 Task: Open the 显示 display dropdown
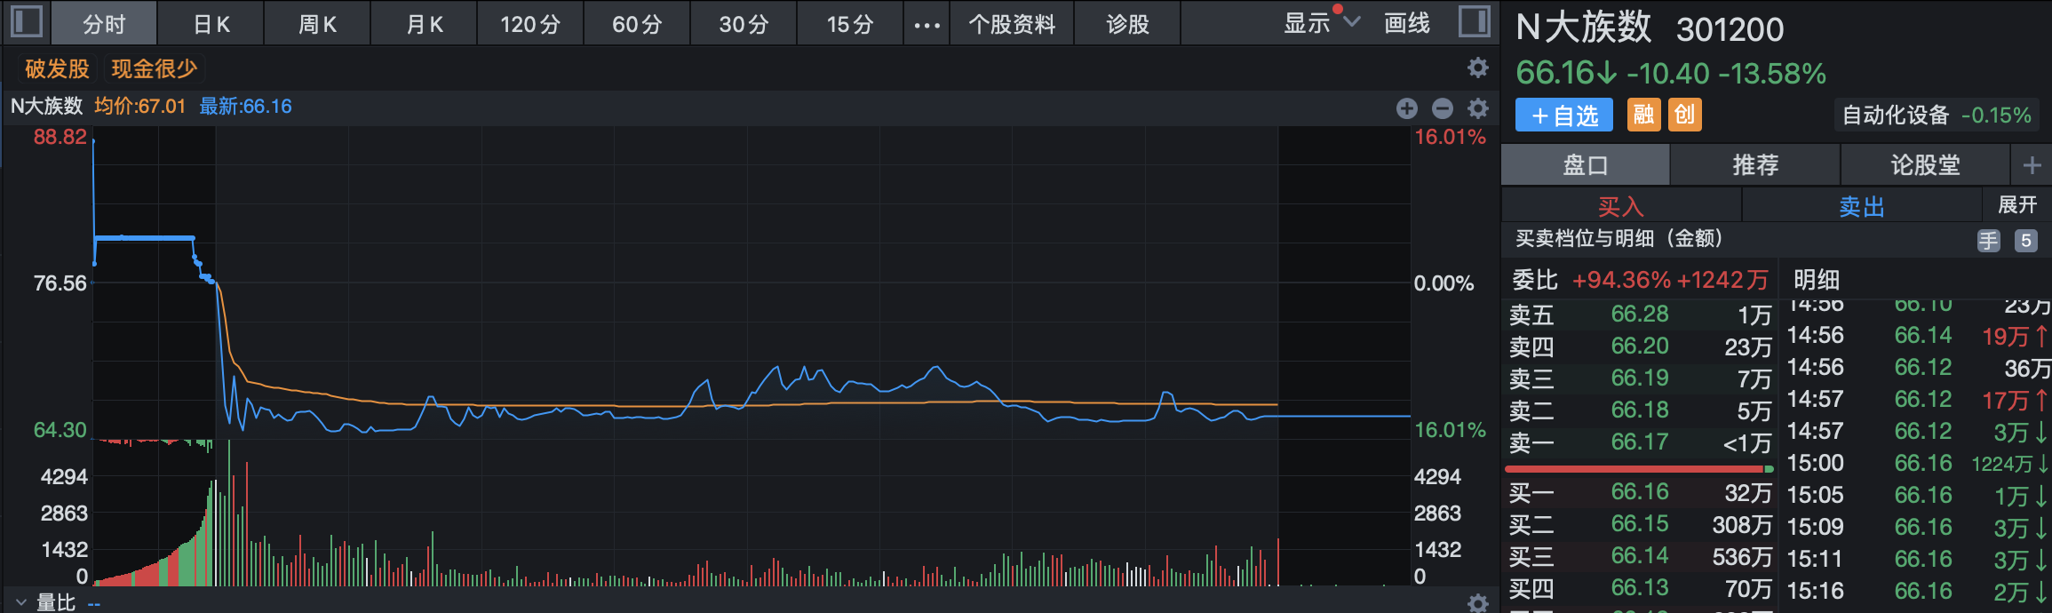[1321, 23]
